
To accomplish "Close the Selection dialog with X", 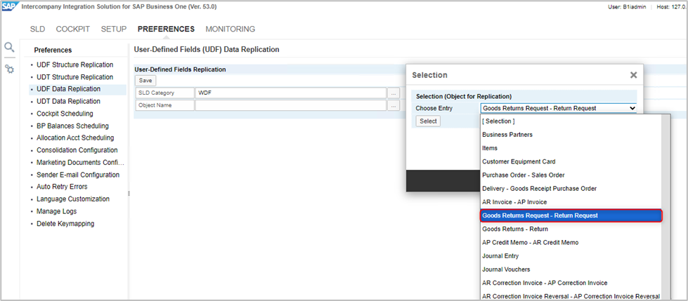I will (x=633, y=74).
